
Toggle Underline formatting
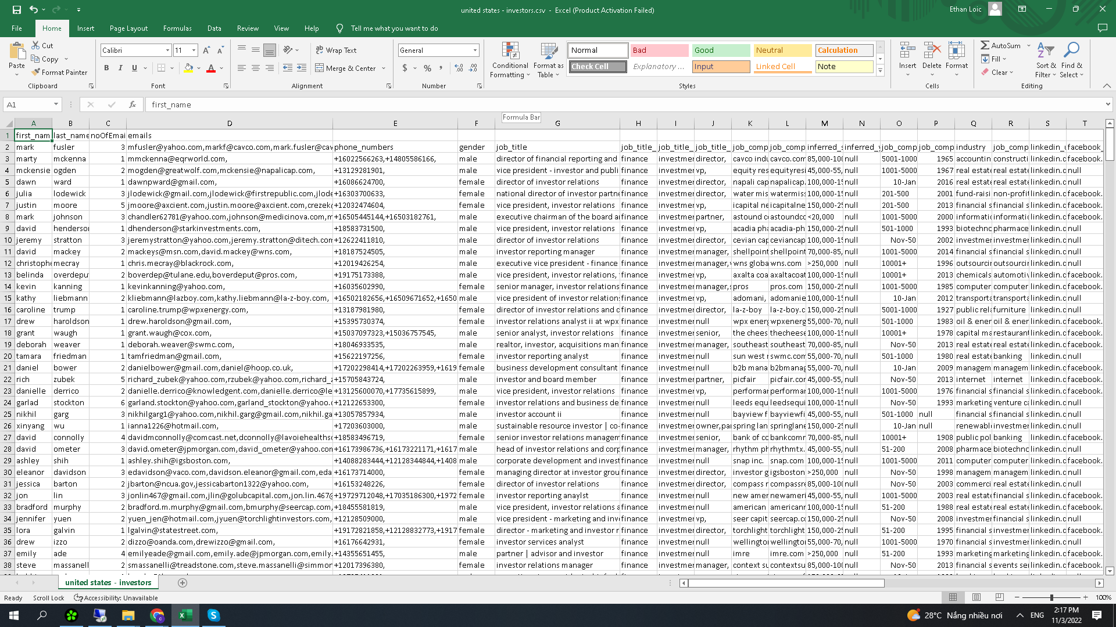pyautogui.click(x=134, y=68)
